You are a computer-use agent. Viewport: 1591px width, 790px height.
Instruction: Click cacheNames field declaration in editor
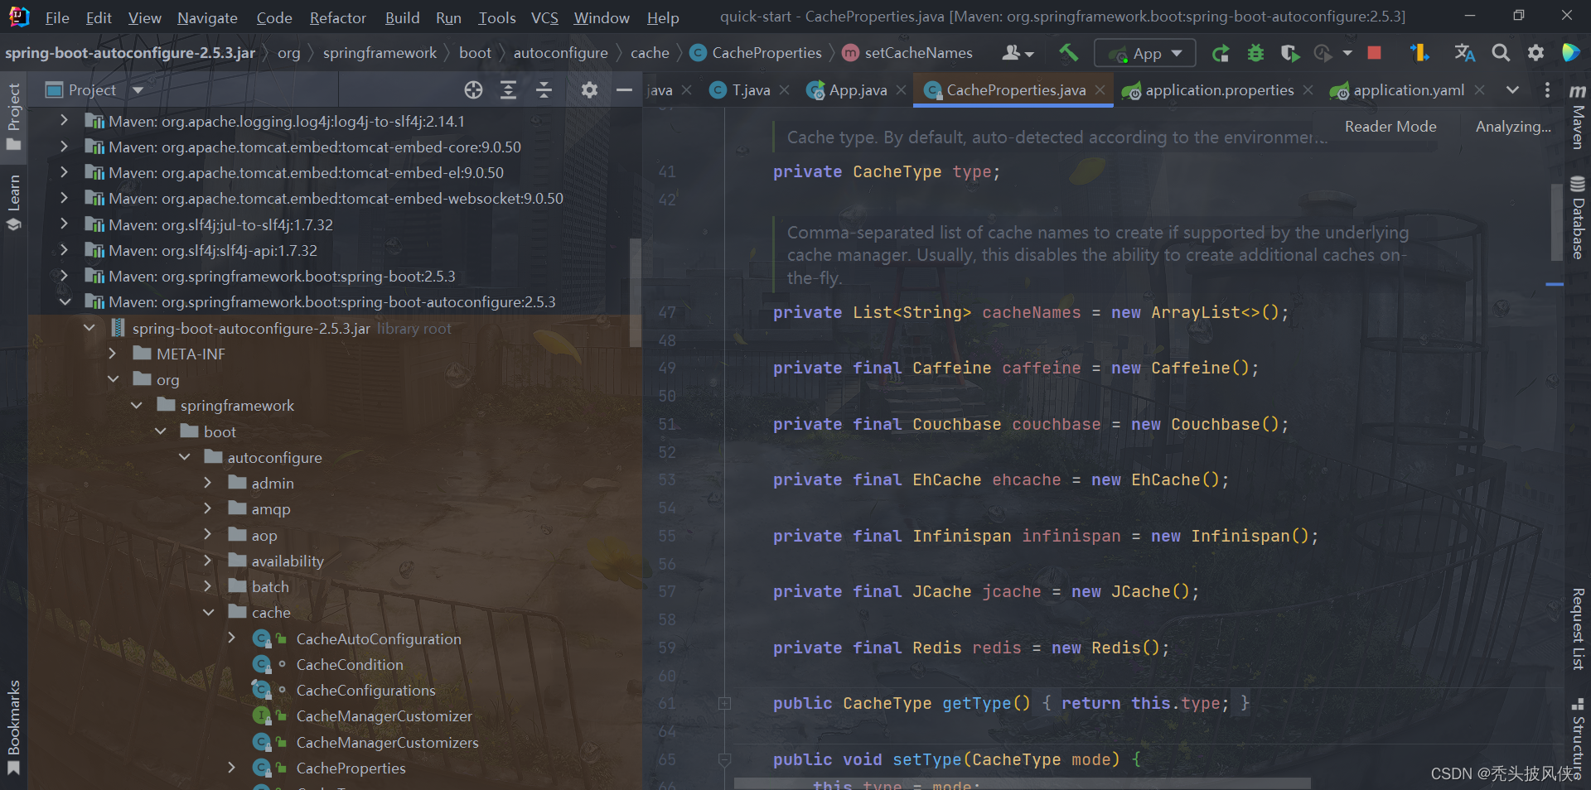point(1031,313)
